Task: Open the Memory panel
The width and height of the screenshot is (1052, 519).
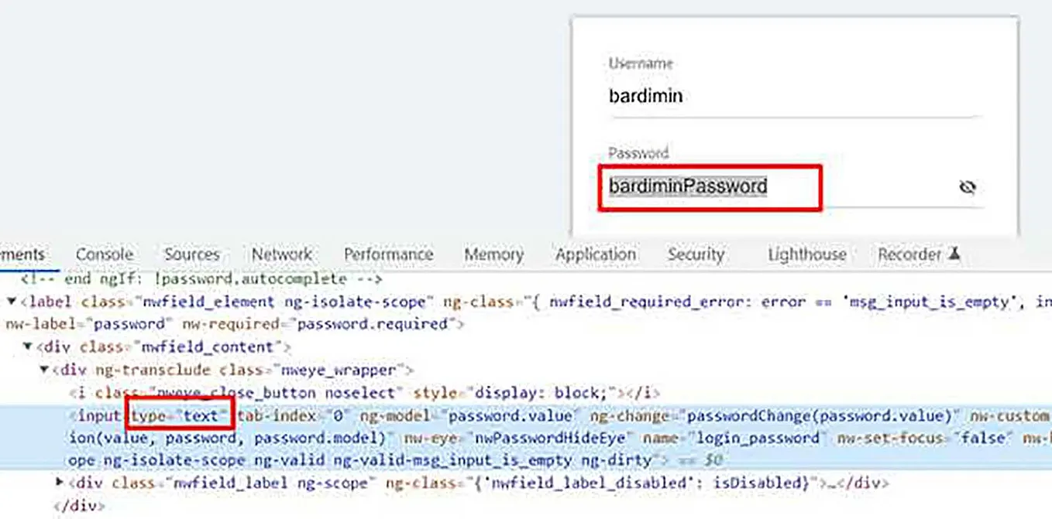Action: tap(493, 254)
